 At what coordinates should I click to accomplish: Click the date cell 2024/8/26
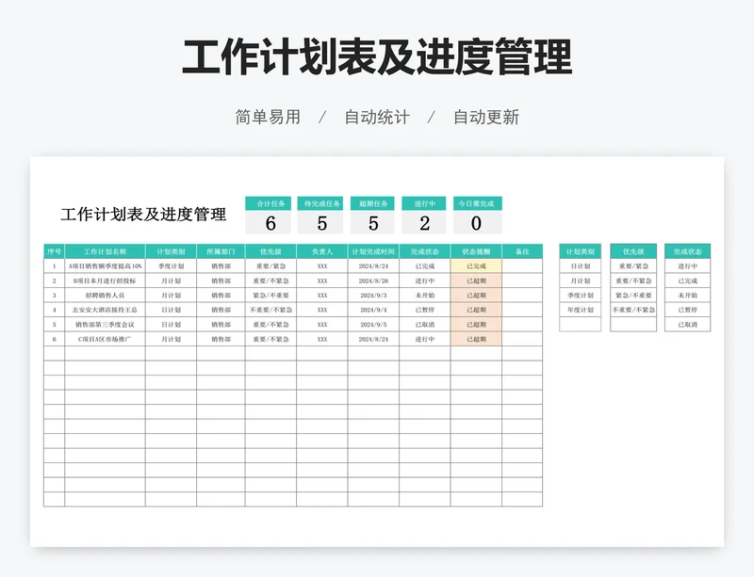[373, 280]
